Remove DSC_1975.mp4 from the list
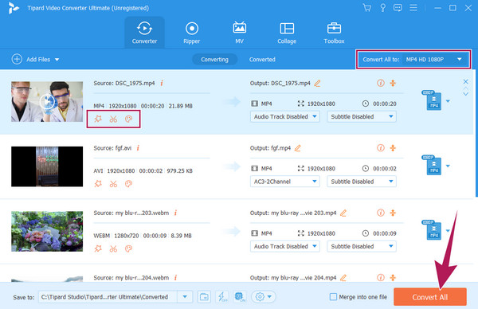 pos(465,81)
